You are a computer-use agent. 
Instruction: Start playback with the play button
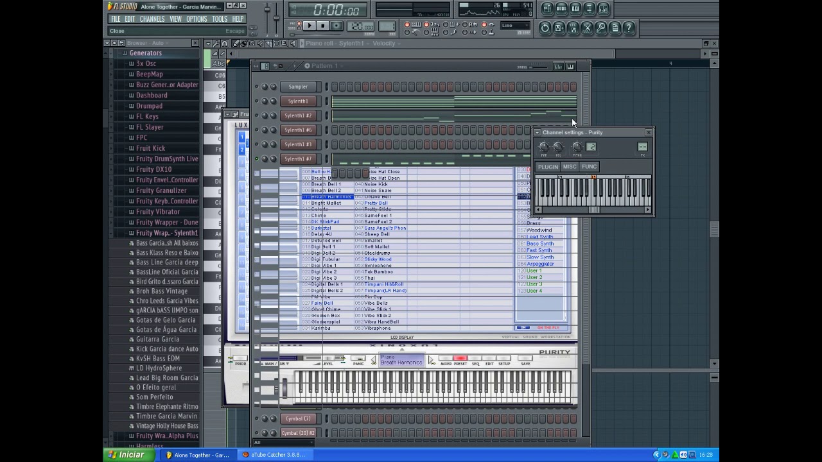pyautogui.click(x=308, y=26)
